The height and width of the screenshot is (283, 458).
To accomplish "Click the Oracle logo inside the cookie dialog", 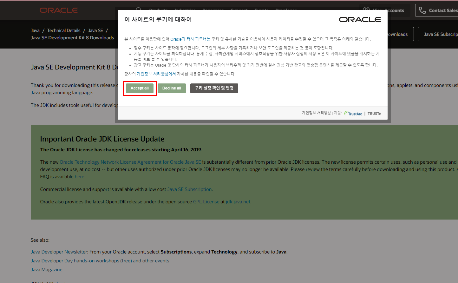I will 360,20.
